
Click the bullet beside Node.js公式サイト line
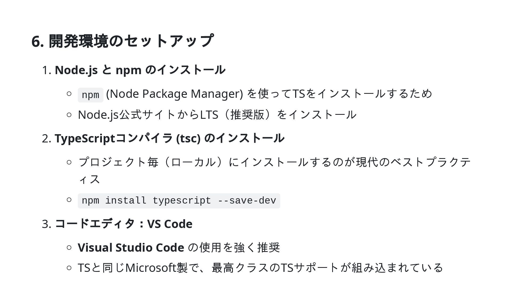pos(69,115)
